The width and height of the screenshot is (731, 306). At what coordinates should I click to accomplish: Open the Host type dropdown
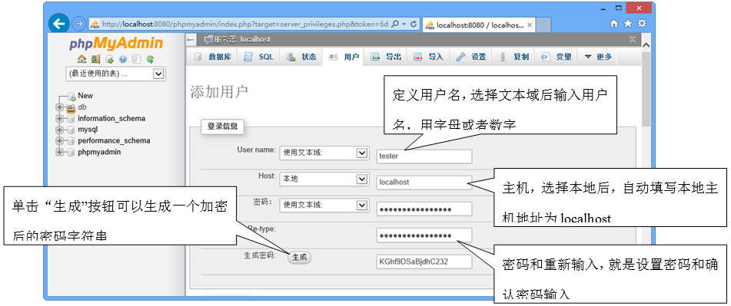[x=324, y=179]
